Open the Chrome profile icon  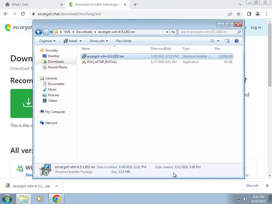click(258, 14)
